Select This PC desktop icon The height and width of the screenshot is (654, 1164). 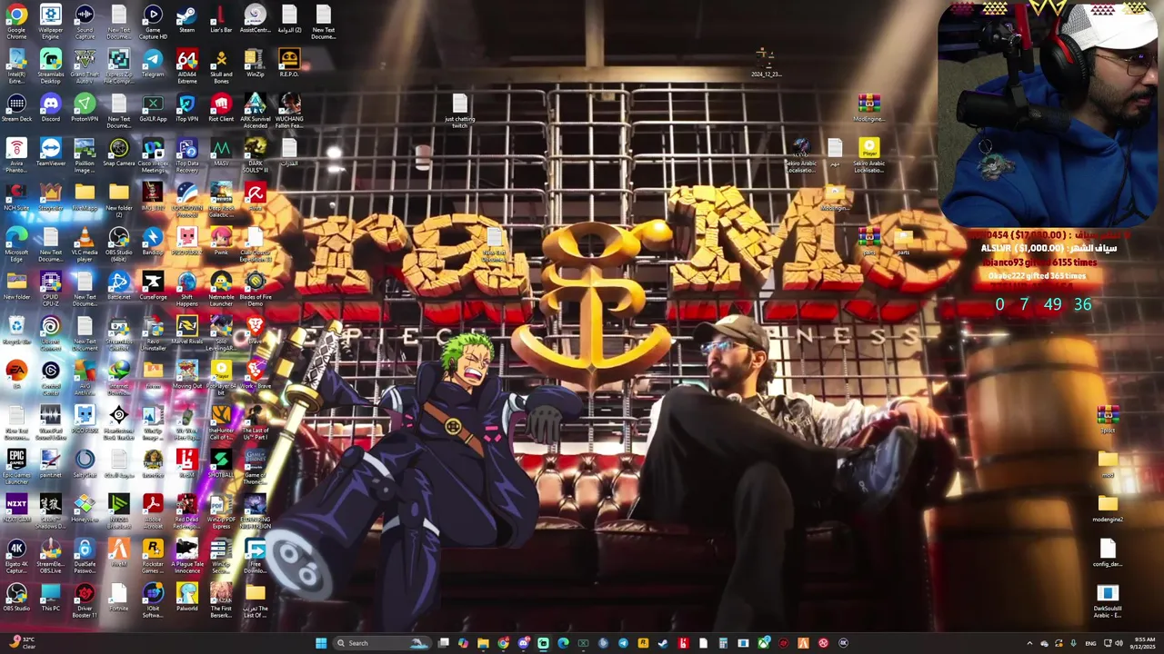tap(51, 599)
